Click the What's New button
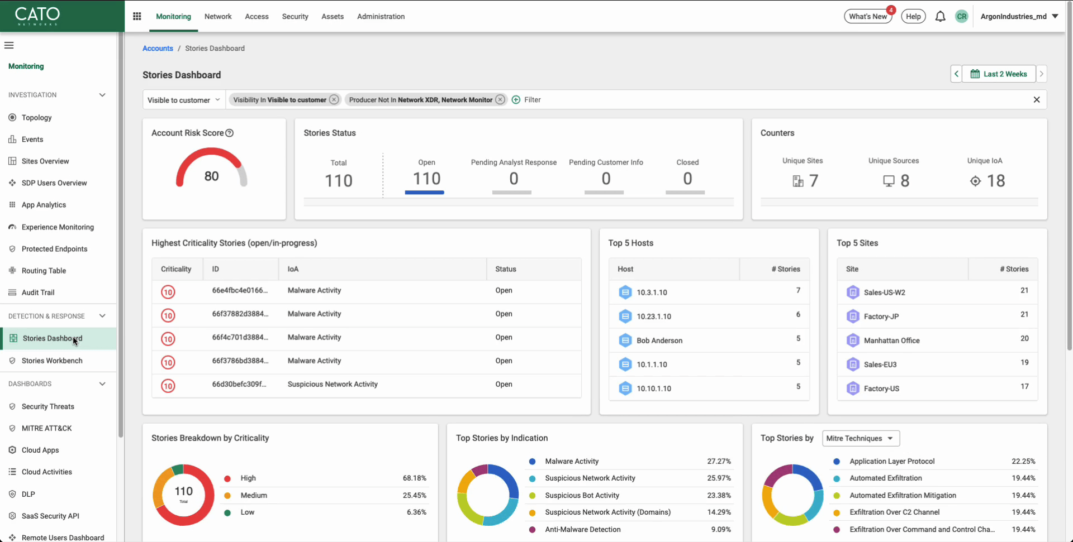 868,16
